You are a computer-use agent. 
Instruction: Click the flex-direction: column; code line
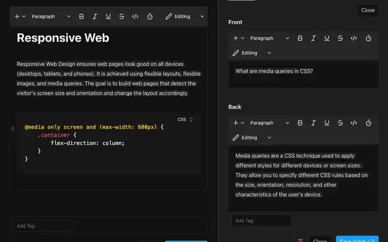[x=87, y=143]
